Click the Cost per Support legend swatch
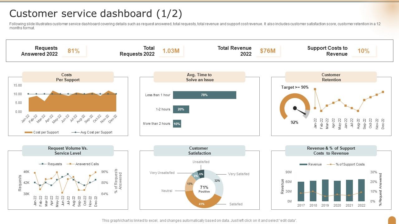This screenshot has height=224, width=399. tap(28, 132)
